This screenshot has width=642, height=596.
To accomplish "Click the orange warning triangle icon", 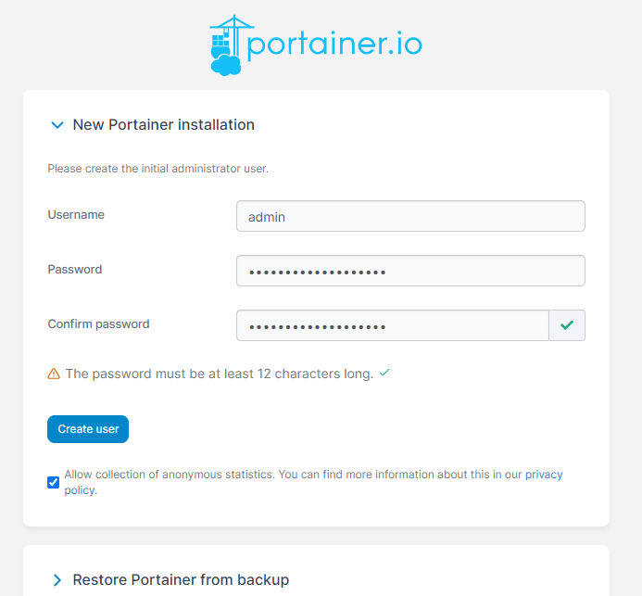I will [x=54, y=374].
